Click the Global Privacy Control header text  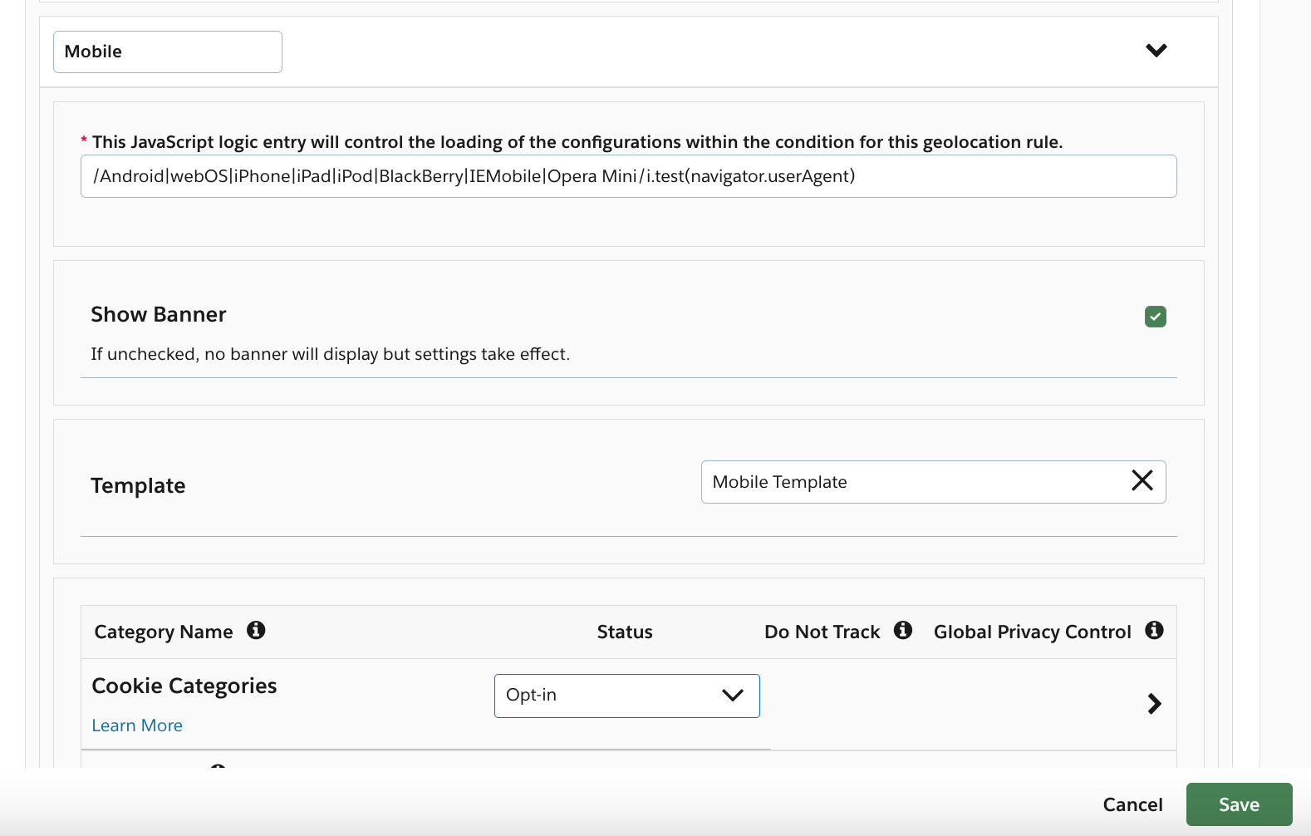pos(1032,632)
